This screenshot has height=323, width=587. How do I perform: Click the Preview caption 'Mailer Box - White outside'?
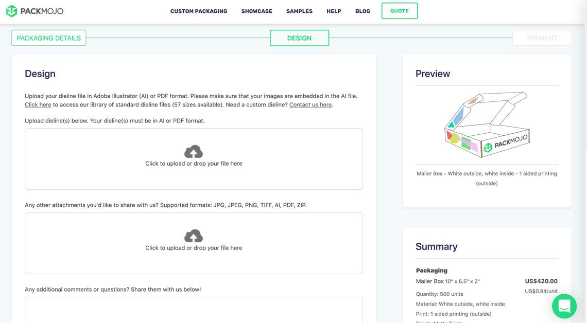click(x=487, y=178)
